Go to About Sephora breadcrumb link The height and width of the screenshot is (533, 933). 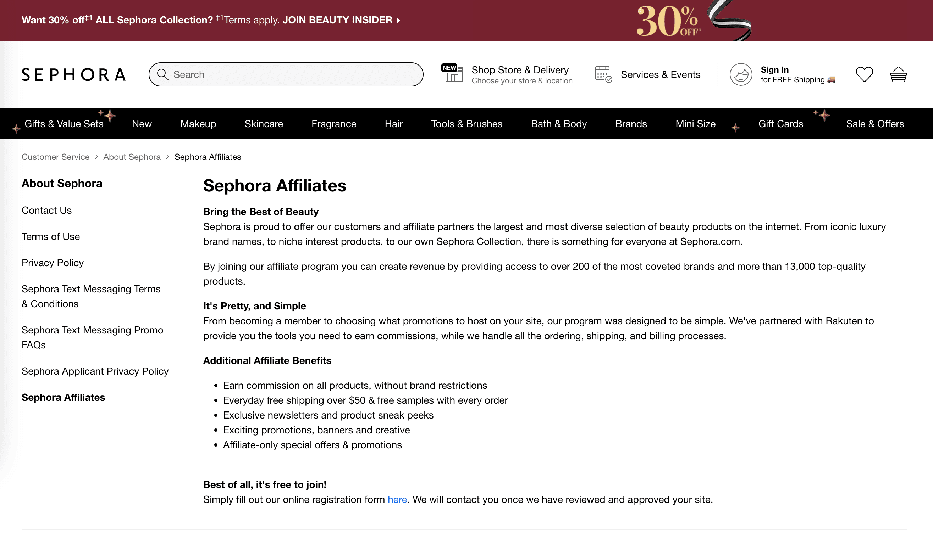point(132,157)
